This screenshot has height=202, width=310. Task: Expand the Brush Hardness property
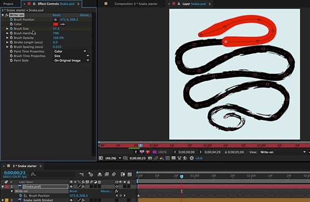(7, 33)
